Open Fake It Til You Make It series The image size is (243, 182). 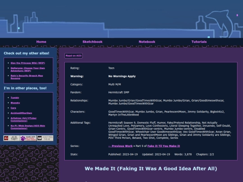coord(164,146)
